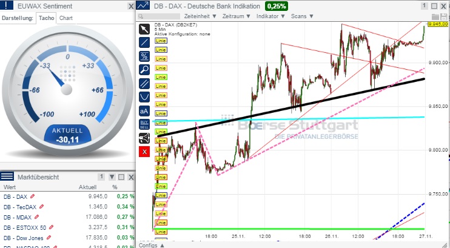The height and width of the screenshot is (248, 450).
Task: Activate the magnifier zoom tool
Action: click(x=144, y=70)
